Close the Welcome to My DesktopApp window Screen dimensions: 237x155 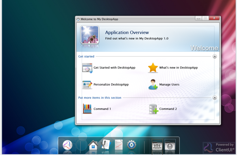click(x=214, y=18)
